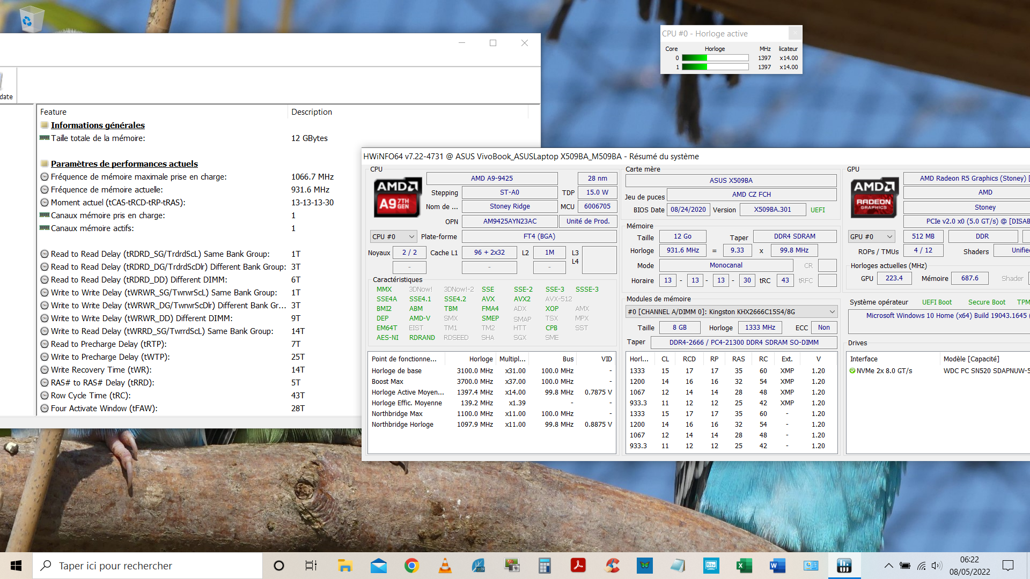
Task: Click the Core 1 clock bar
Action: pos(715,67)
